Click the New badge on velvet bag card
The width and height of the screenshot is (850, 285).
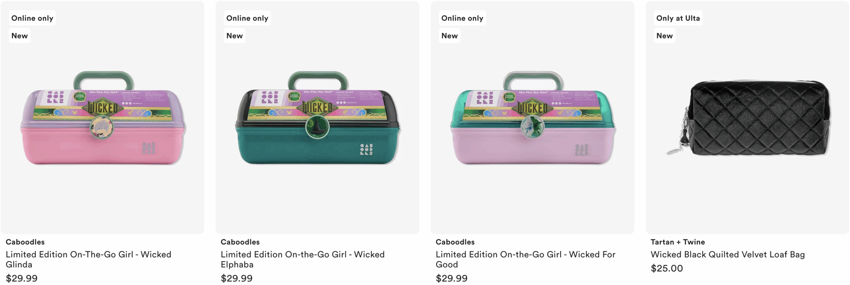[x=664, y=36]
